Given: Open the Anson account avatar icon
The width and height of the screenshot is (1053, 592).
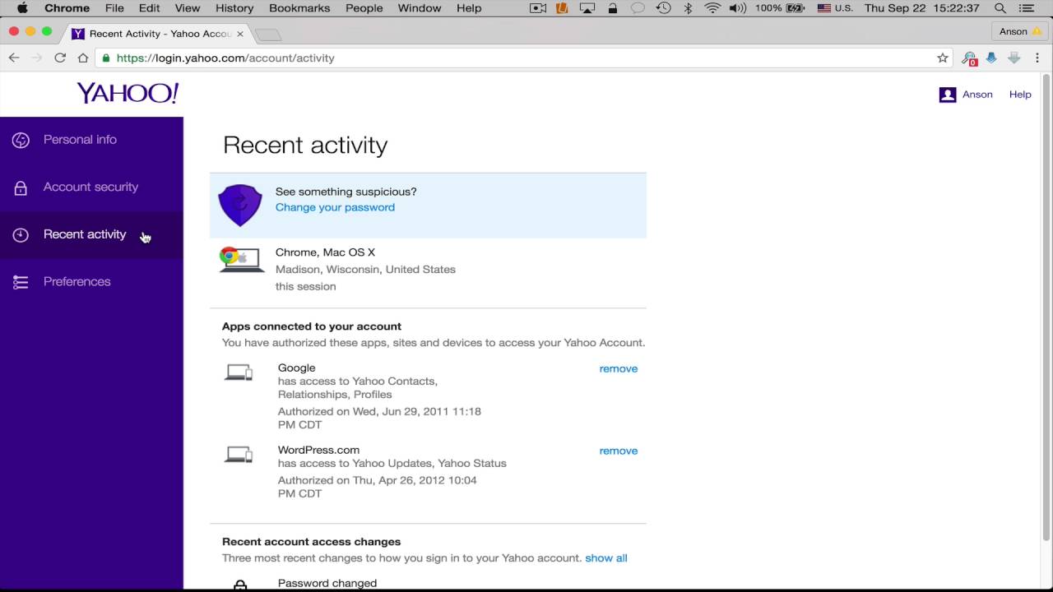Looking at the screenshot, I should 948,94.
